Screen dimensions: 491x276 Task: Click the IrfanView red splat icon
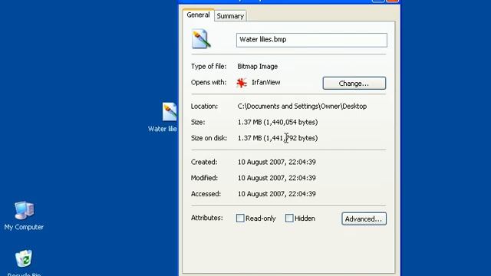coord(242,83)
